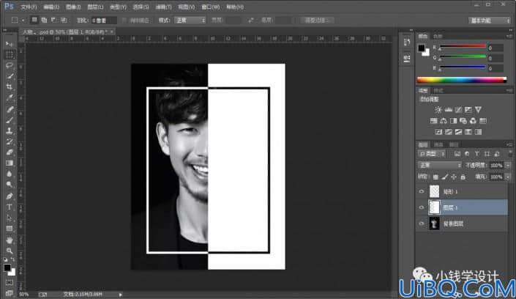Open the workspace switcher dropdown

[490, 21]
